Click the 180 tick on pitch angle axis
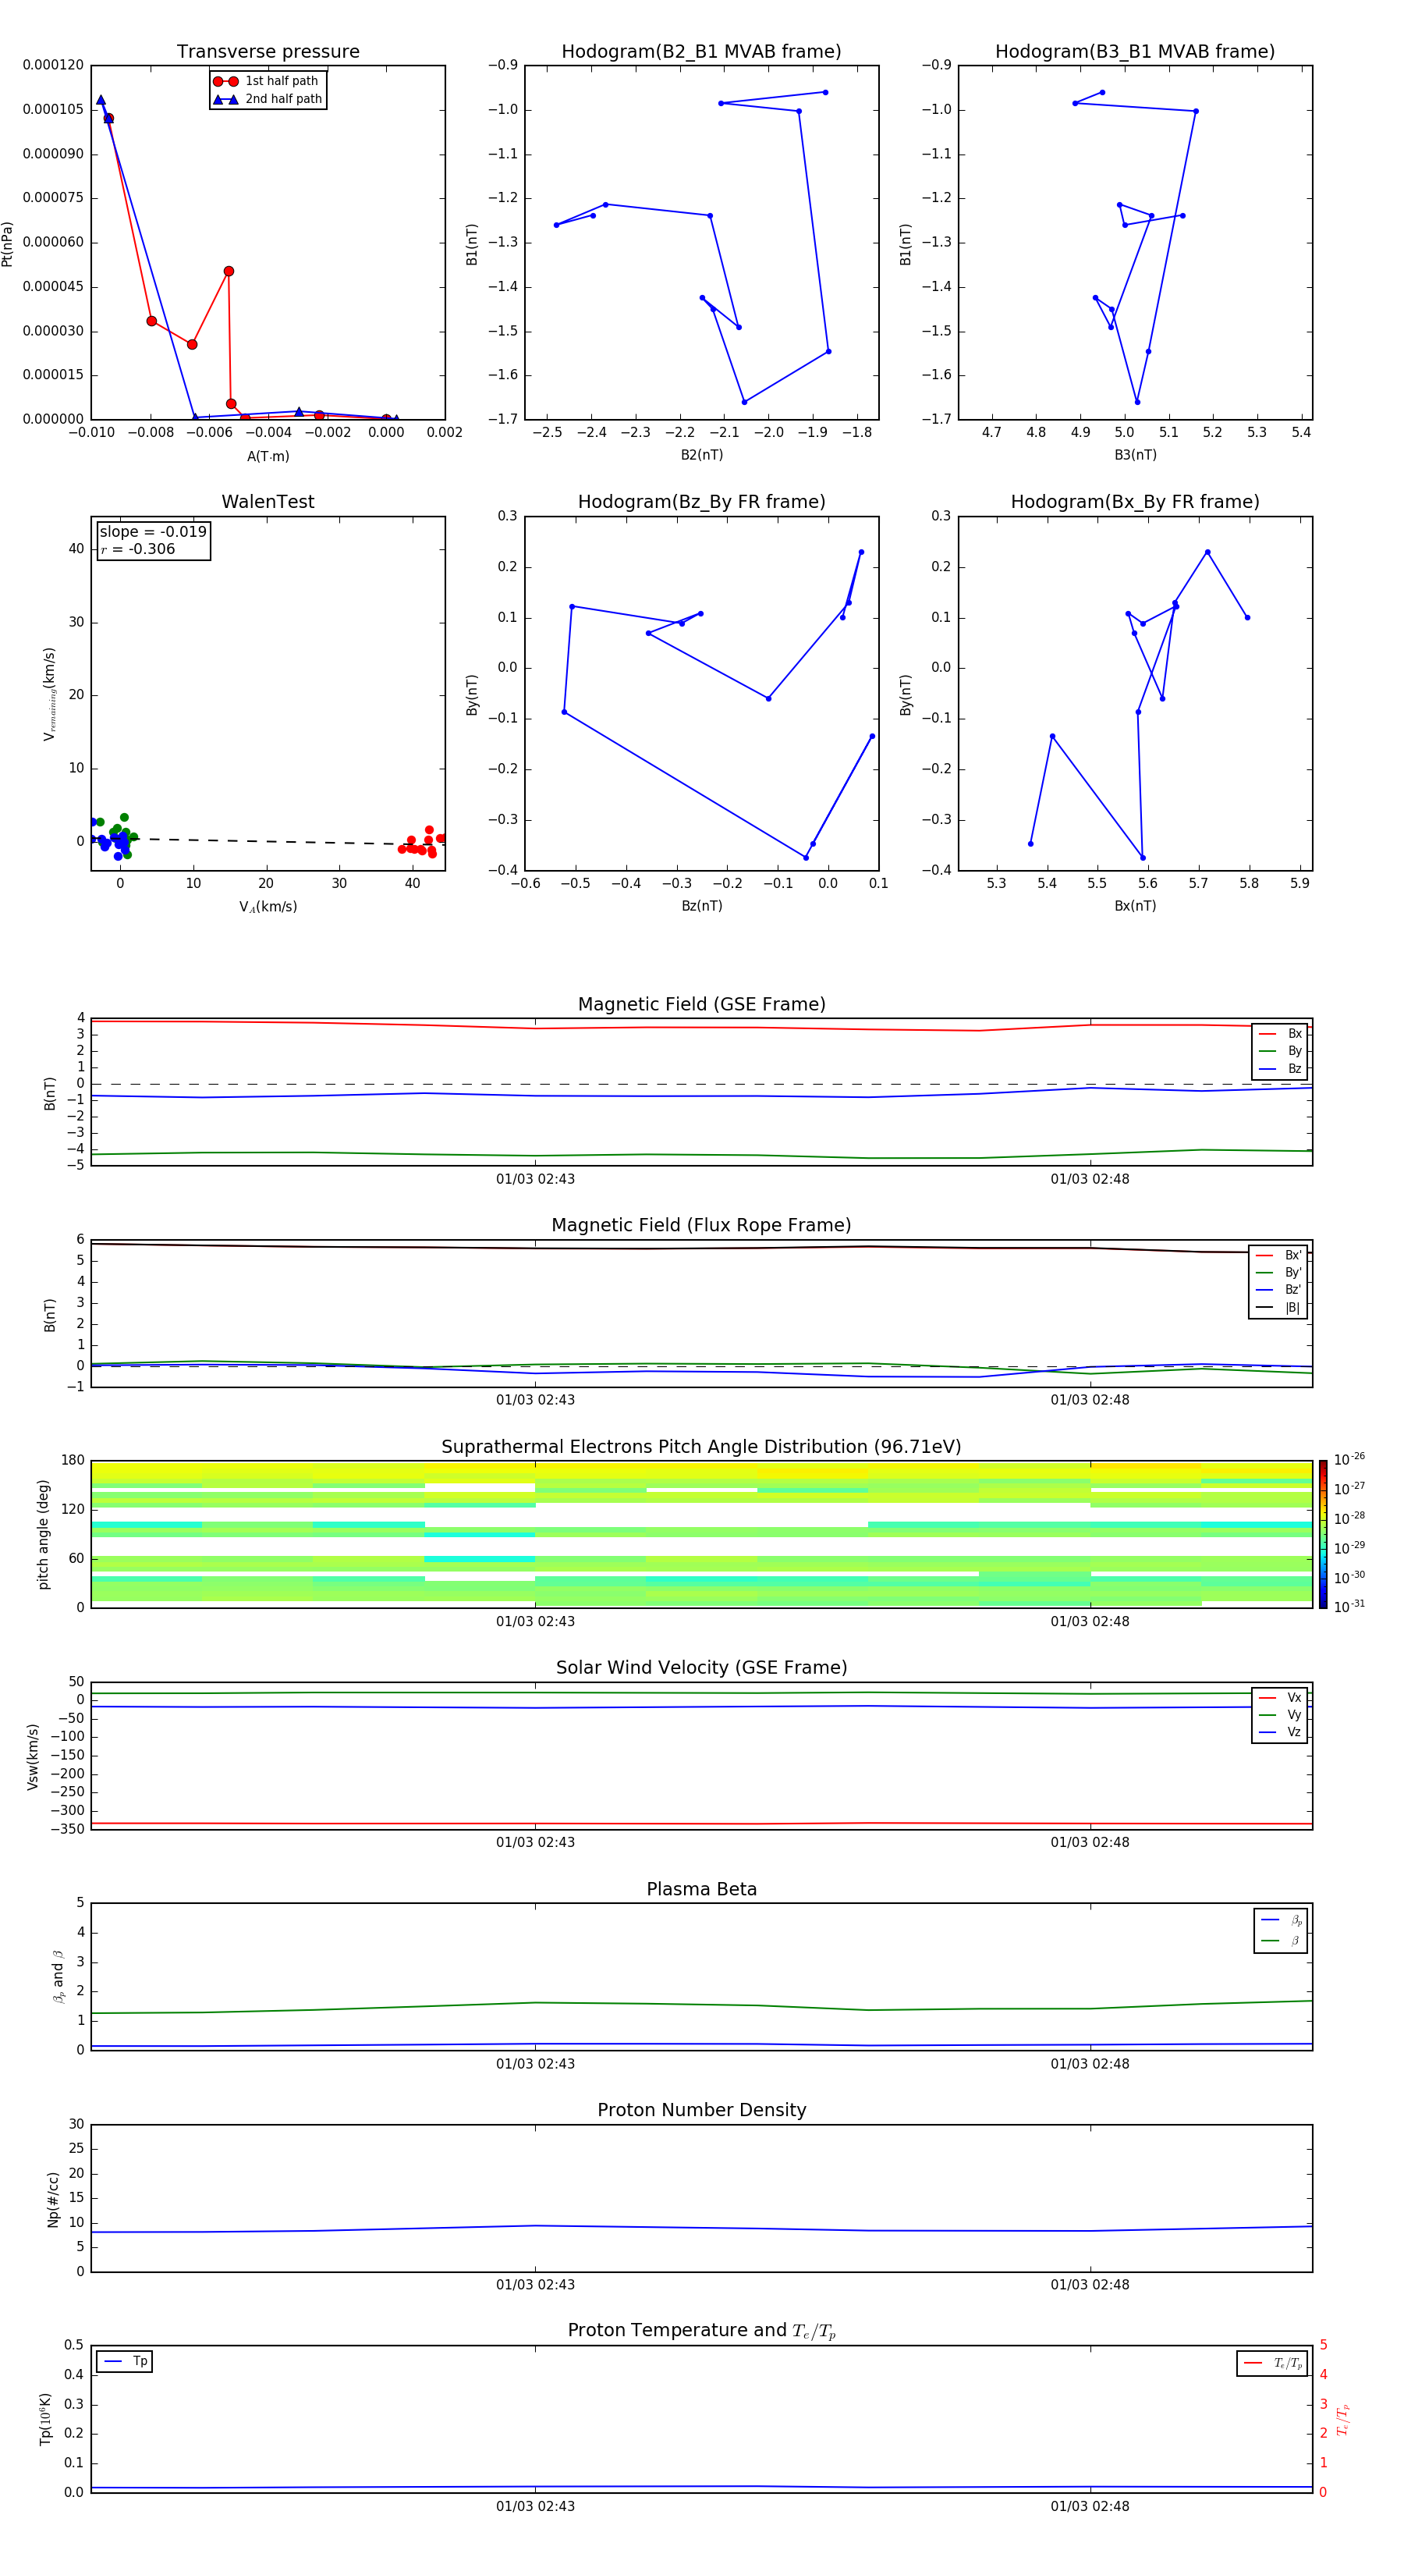This screenshot has width=1404, height=2575. click(x=73, y=1461)
